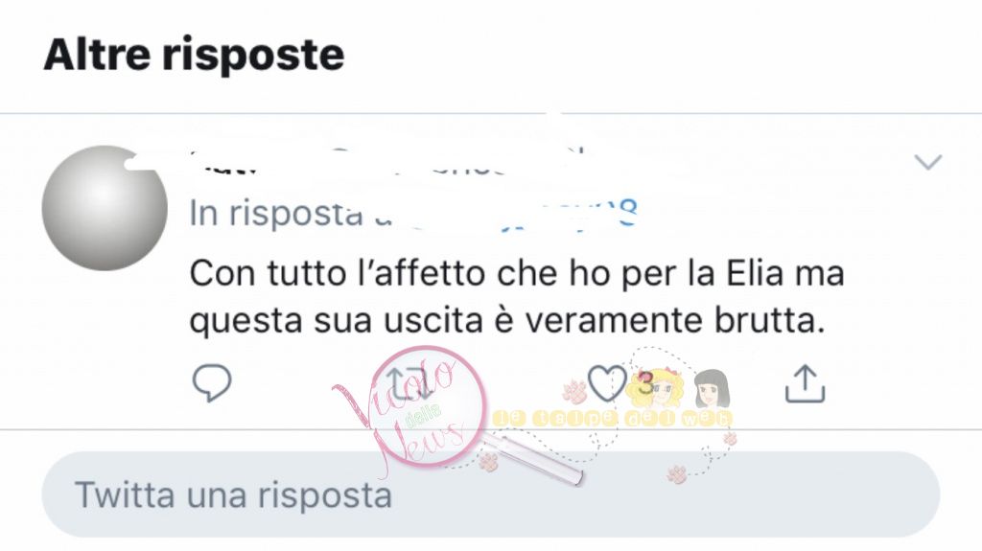
Task: Like the tweet with the heart icon
Action: click(x=607, y=382)
